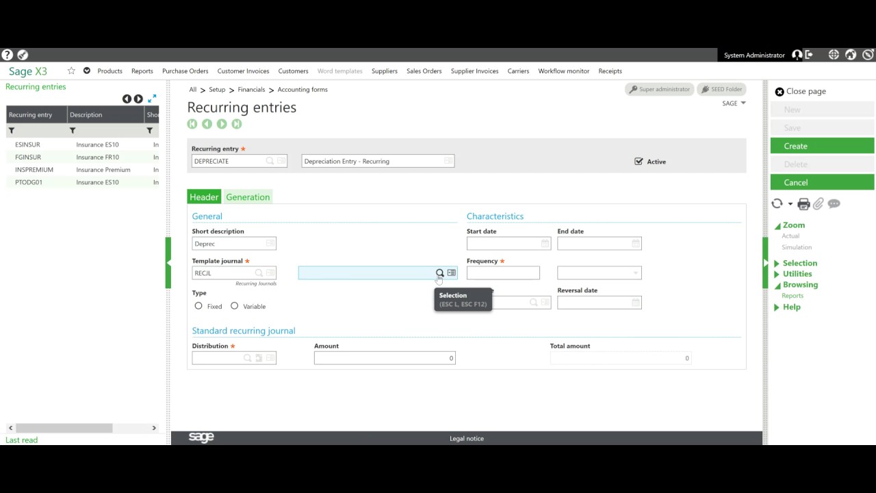Open lookup magnifier for Template journal RECJL
This screenshot has height=493, width=876.
(x=259, y=273)
